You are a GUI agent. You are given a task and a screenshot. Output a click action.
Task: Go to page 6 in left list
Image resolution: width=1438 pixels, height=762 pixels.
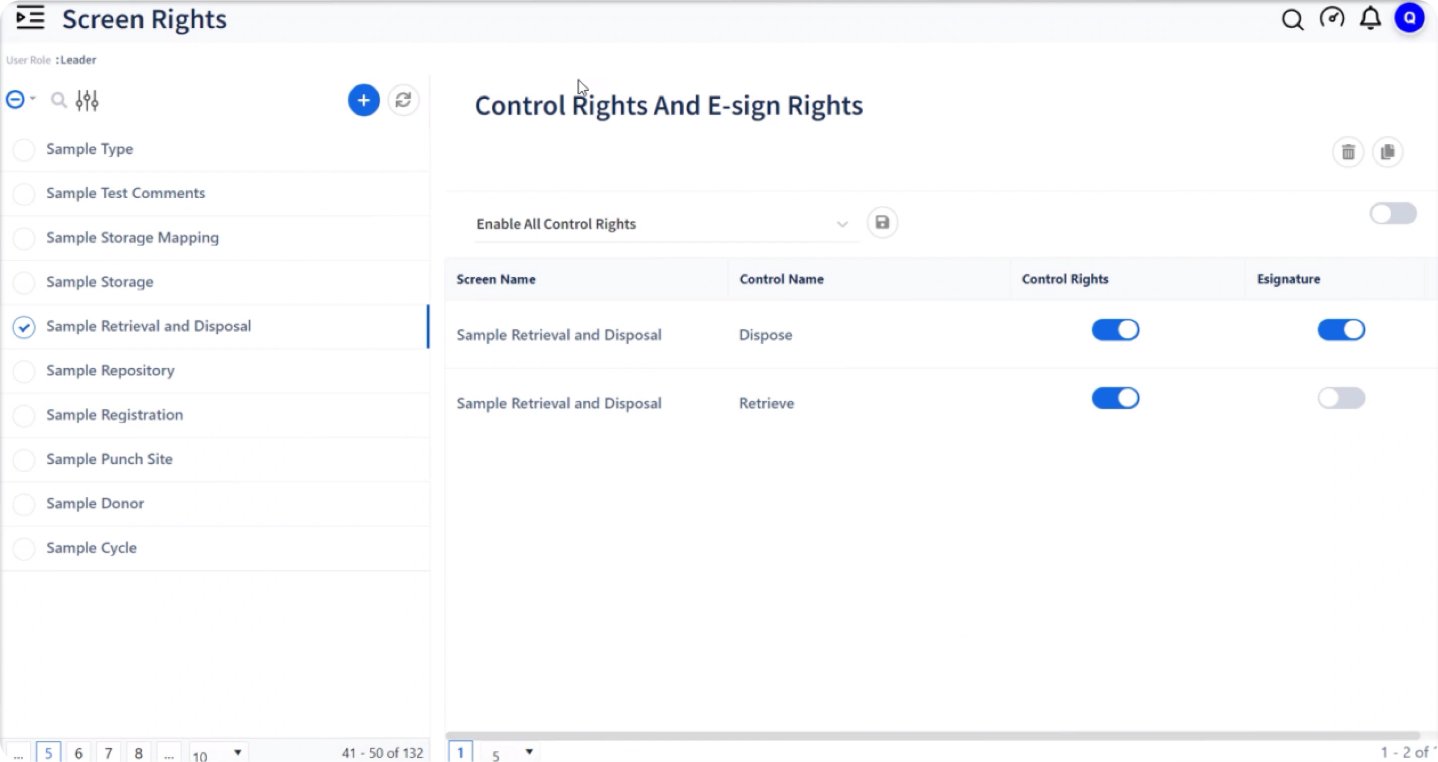pos(79,753)
